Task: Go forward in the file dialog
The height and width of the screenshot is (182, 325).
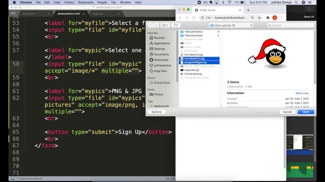Action: pyautogui.click(x=156, y=25)
